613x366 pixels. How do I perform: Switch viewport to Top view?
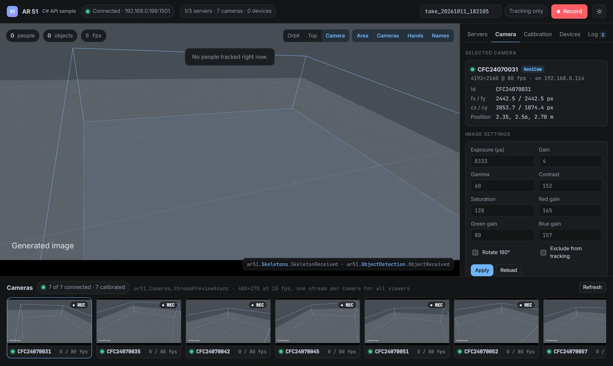click(313, 36)
